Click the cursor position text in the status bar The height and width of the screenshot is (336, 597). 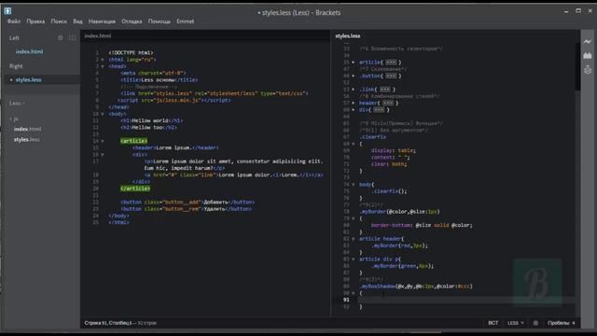(x=108, y=323)
